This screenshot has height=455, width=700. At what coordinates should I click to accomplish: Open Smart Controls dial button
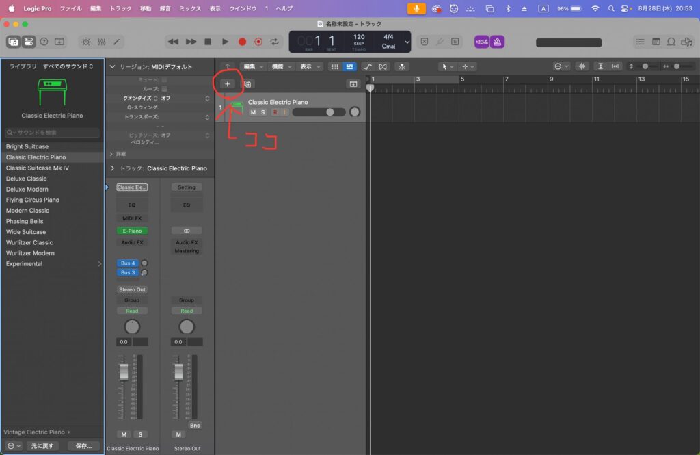pos(85,42)
